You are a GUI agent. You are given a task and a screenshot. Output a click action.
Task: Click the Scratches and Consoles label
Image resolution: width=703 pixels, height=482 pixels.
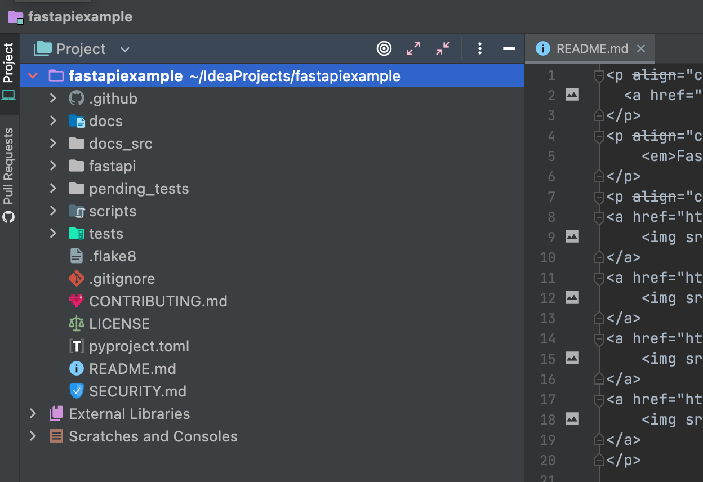tap(153, 436)
